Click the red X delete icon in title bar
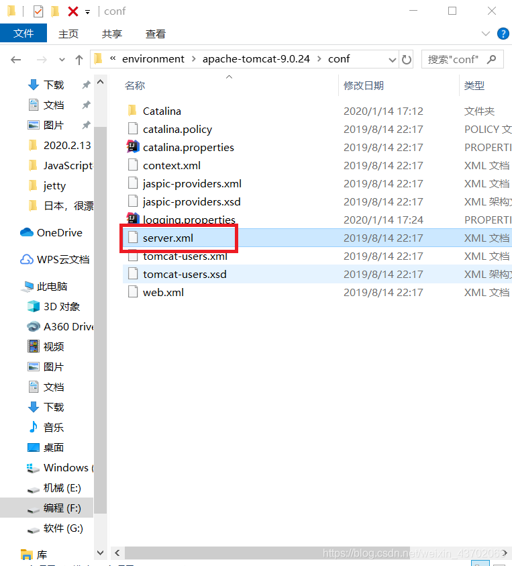The width and height of the screenshot is (512, 566). coord(73,11)
